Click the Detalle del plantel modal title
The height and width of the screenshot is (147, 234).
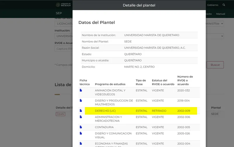tap(139, 5)
